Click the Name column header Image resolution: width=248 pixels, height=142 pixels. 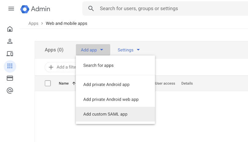pos(64,83)
